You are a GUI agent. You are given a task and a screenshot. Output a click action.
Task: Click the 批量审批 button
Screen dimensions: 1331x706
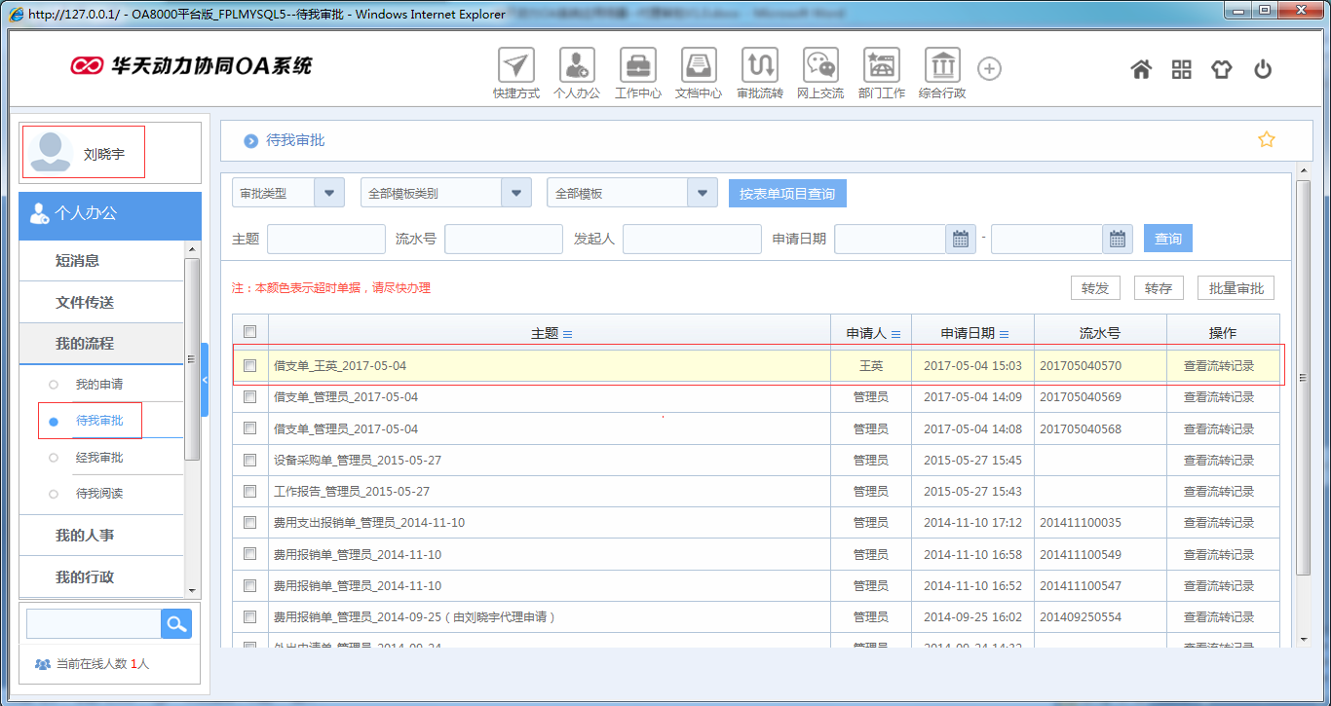[1236, 288]
